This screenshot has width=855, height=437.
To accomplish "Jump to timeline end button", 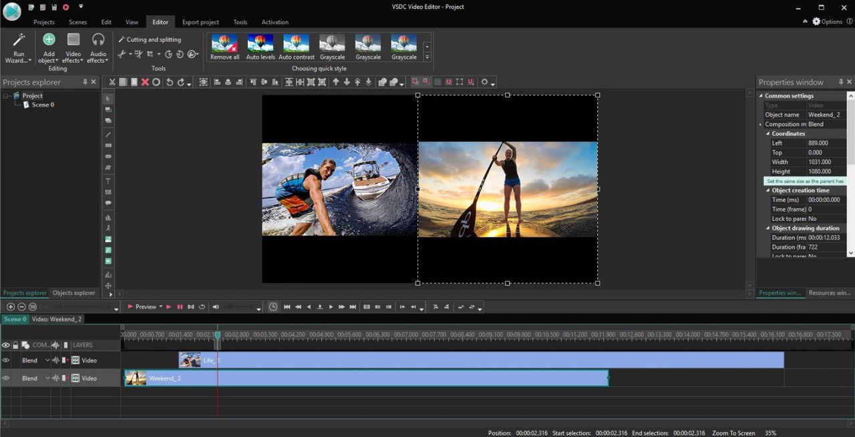I will (x=353, y=307).
